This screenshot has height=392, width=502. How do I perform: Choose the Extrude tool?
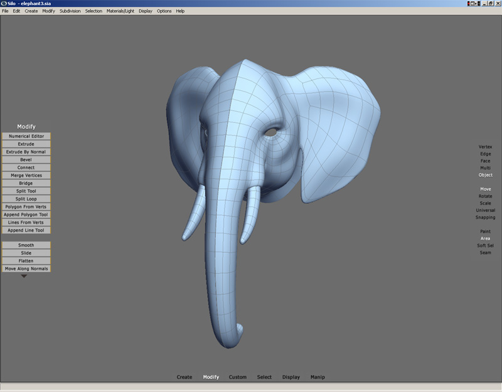(26, 144)
